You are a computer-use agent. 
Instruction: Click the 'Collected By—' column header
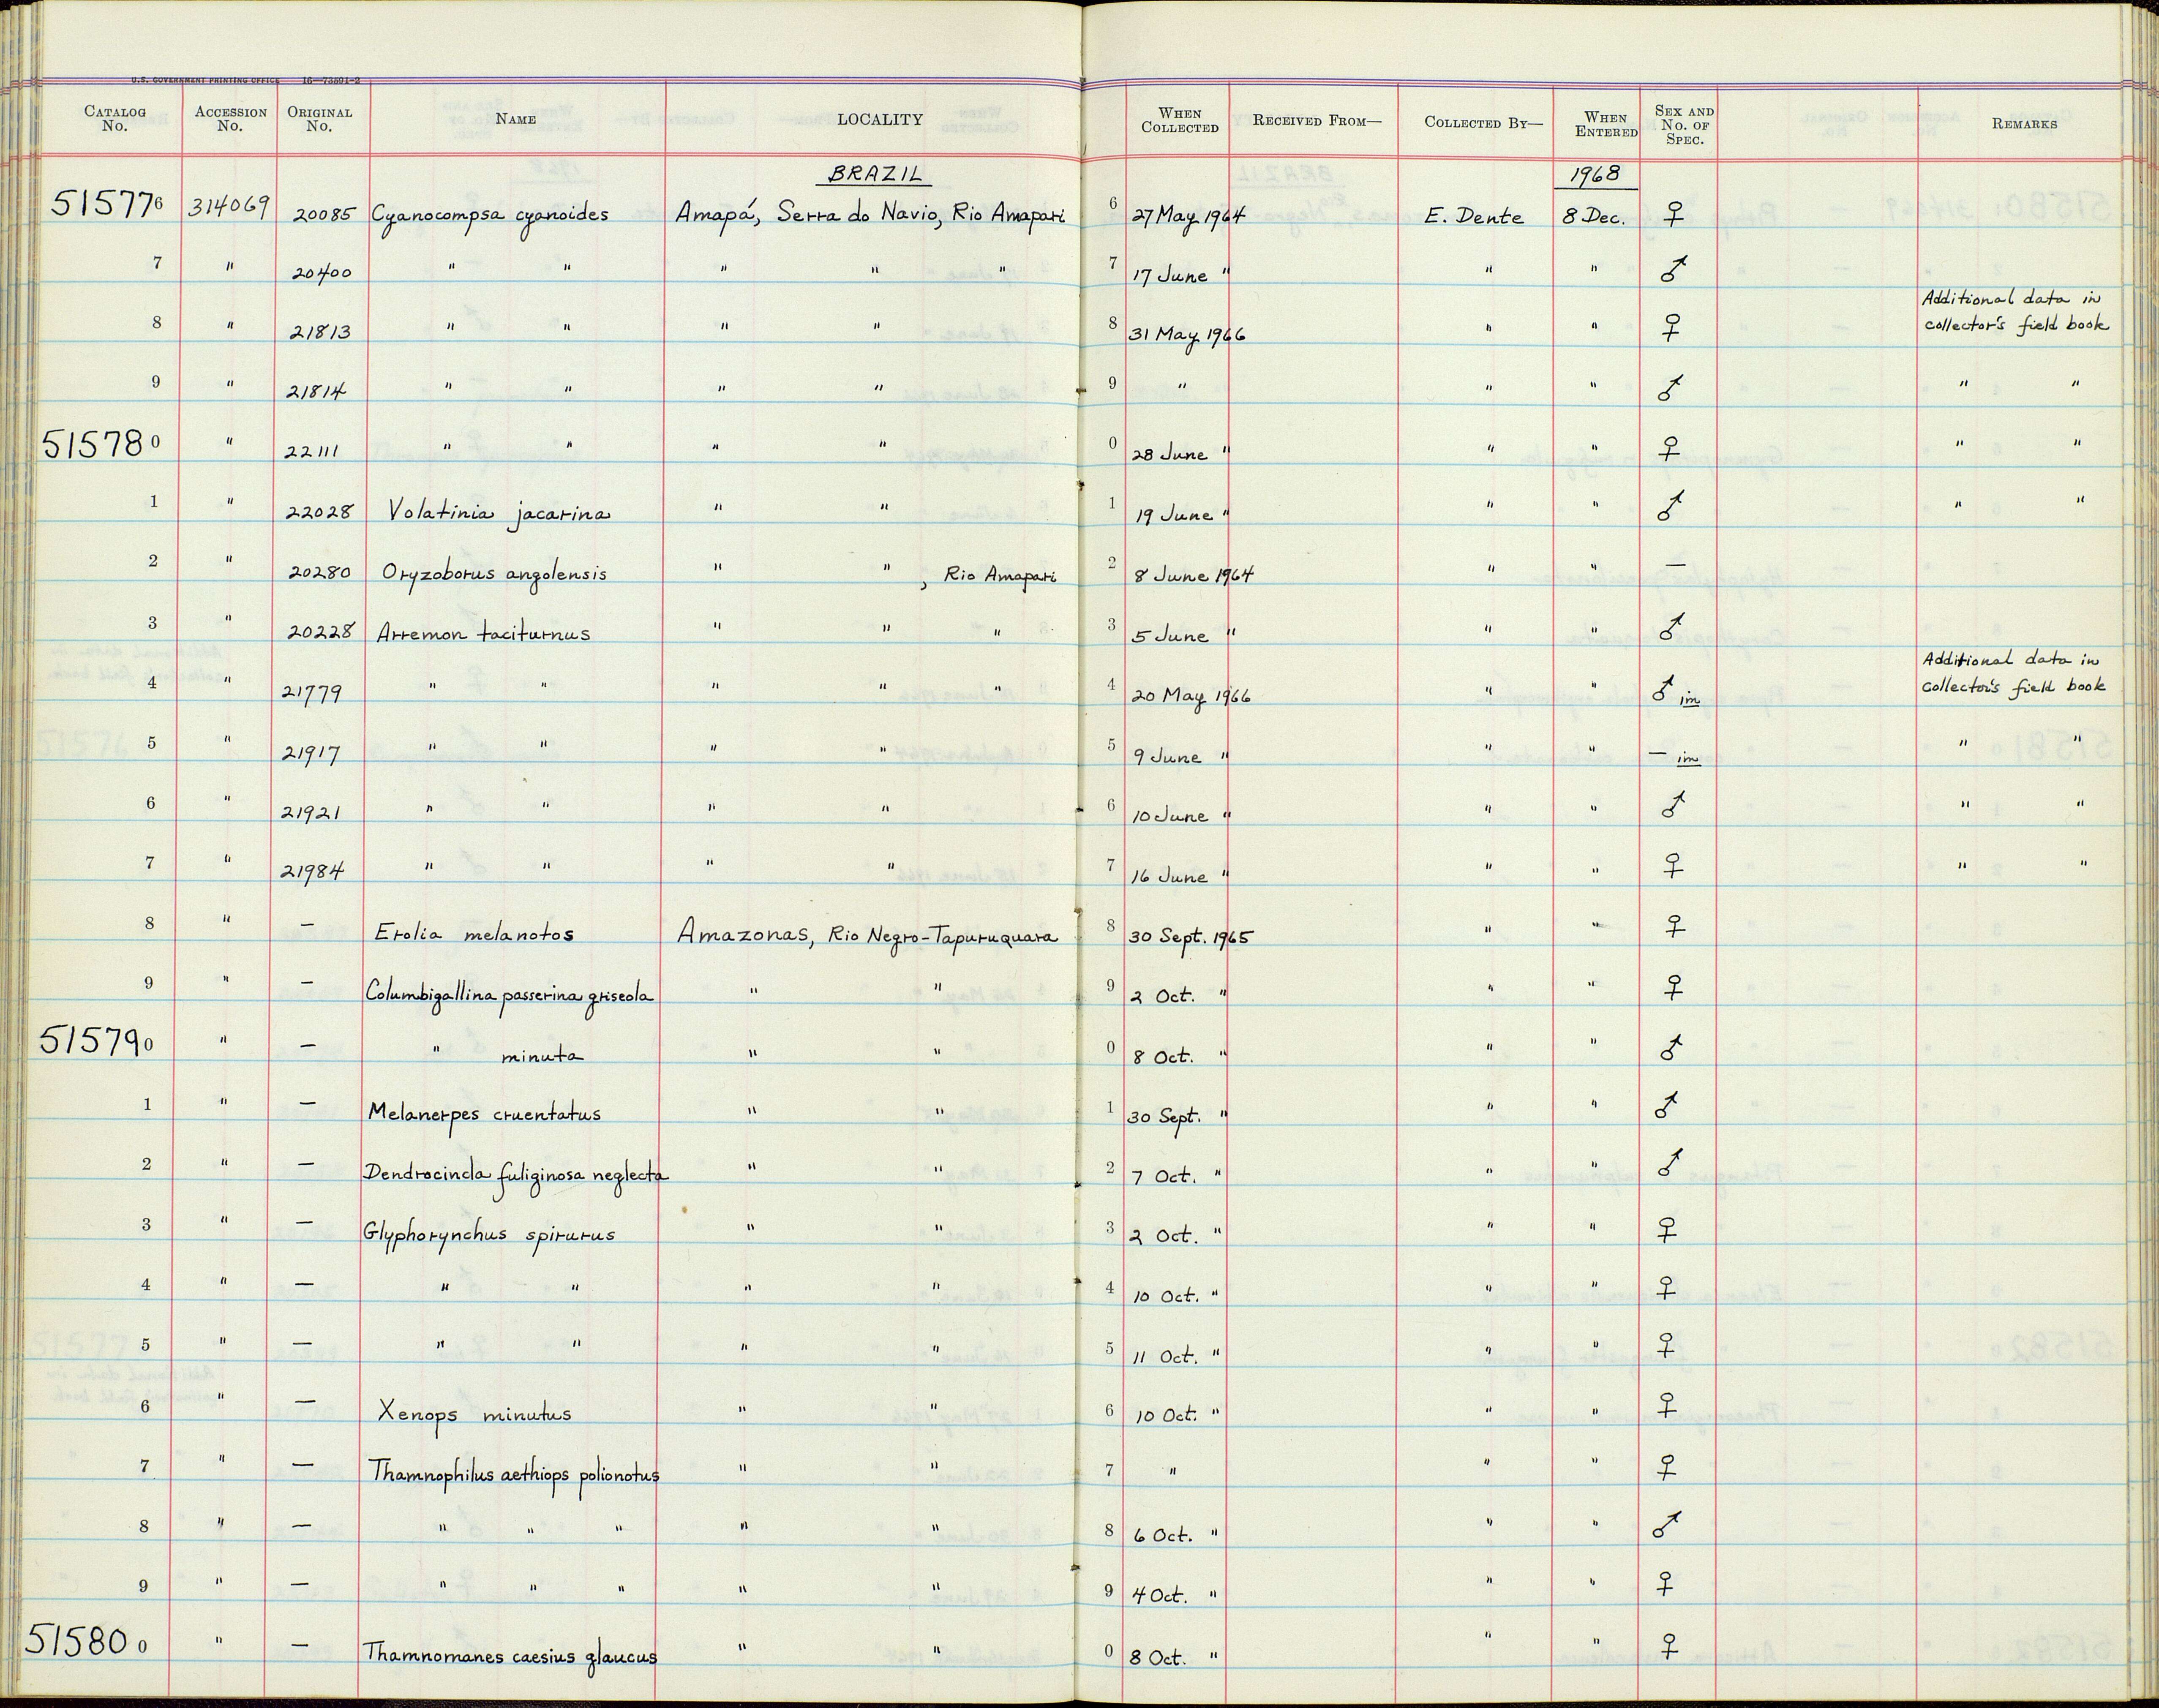point(1483,122)
